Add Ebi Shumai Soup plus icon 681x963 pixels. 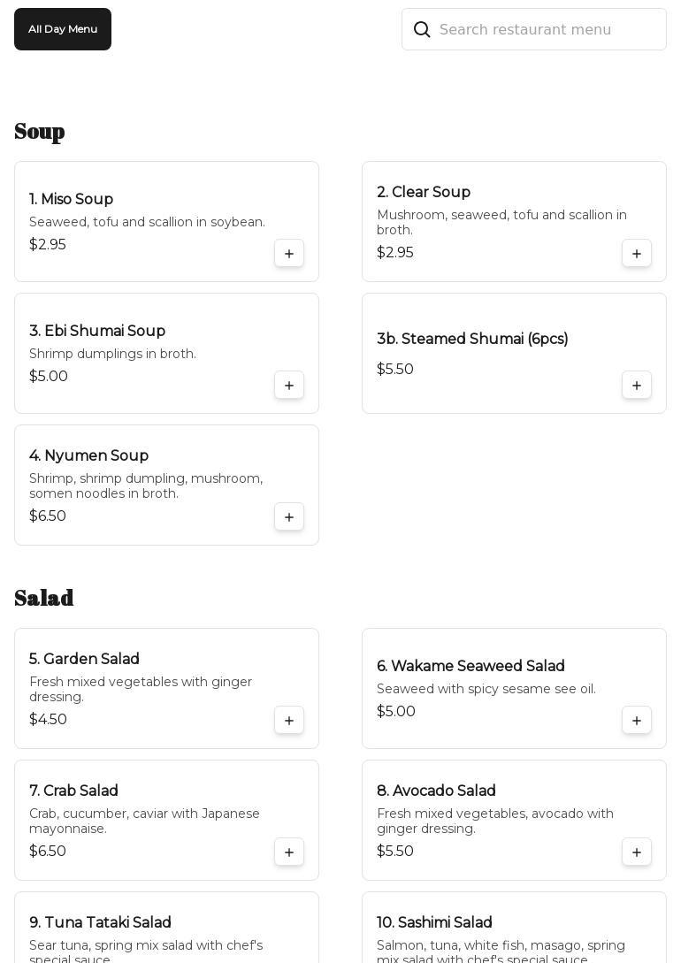coord(289,386)
